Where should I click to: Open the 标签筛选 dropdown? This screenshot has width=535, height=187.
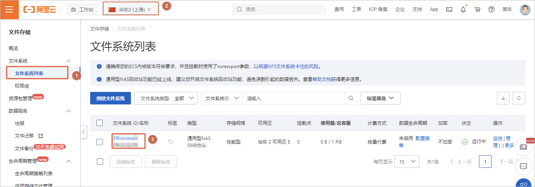tap(380, 99)
